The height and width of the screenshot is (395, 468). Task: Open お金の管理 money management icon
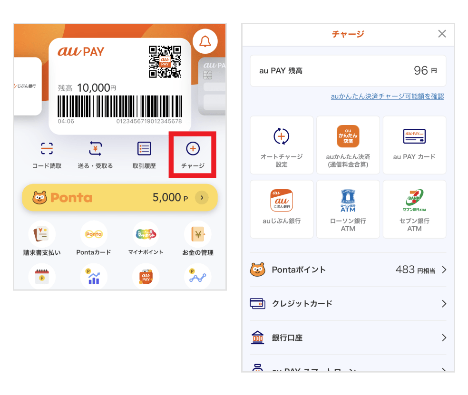(x=197, y=234)
